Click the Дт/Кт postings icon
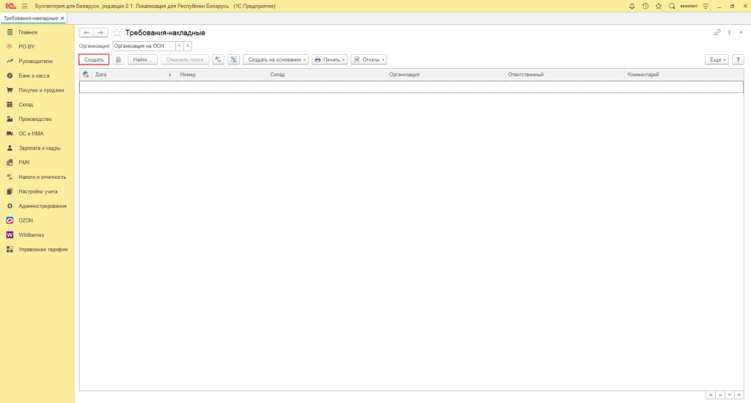 tap(219, 60)
